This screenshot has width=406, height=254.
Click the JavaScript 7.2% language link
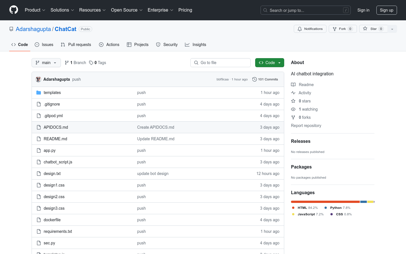(308, 214)
